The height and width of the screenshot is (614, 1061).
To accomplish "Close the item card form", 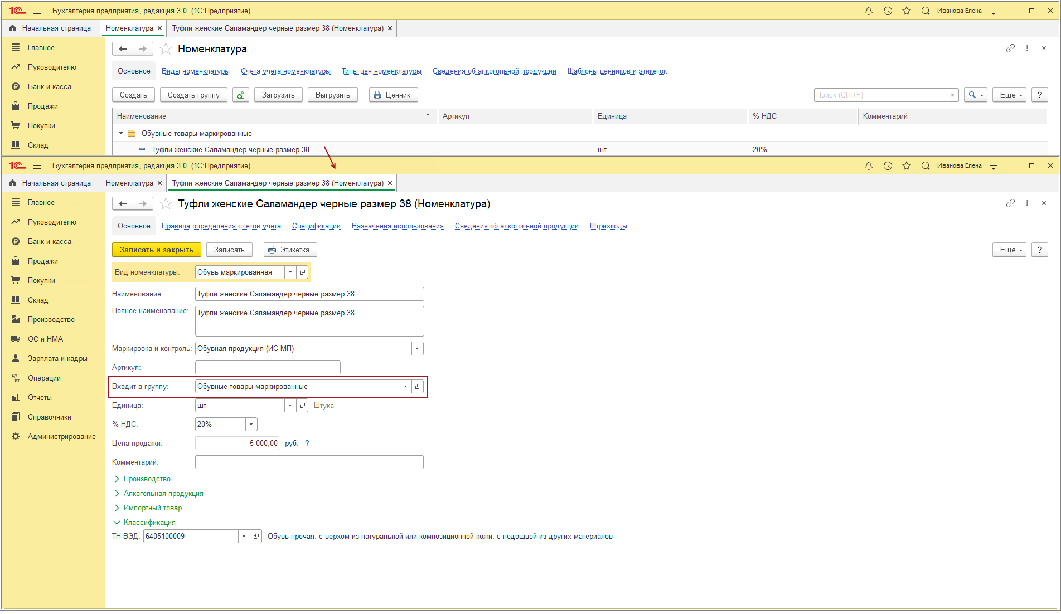I will click(x=1044, y=203).
